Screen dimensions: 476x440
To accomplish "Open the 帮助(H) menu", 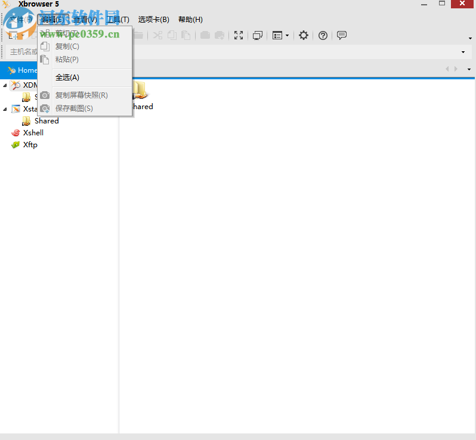I will point(190,20).
